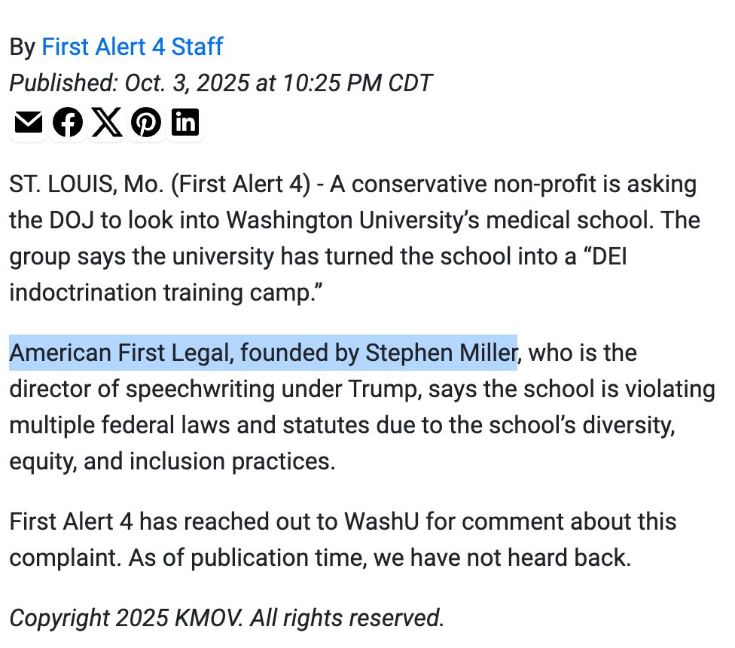Share the article on LinkedIn
The image size is (735, 648).
pos(185,122)
